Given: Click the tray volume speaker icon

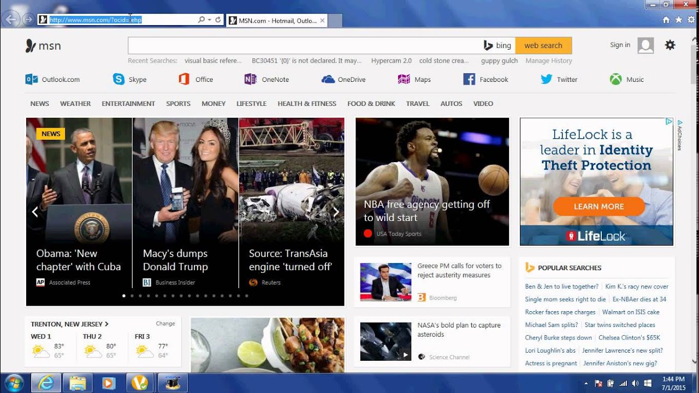Looking at the screenshot, I should point(636,383).
